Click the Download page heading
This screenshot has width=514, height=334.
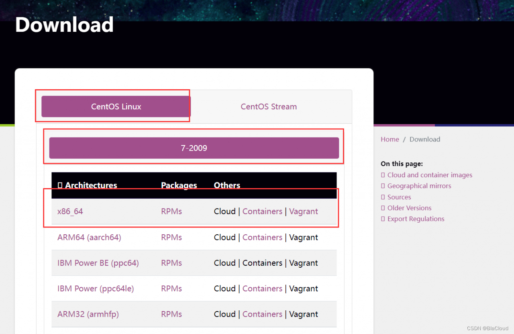64,25
